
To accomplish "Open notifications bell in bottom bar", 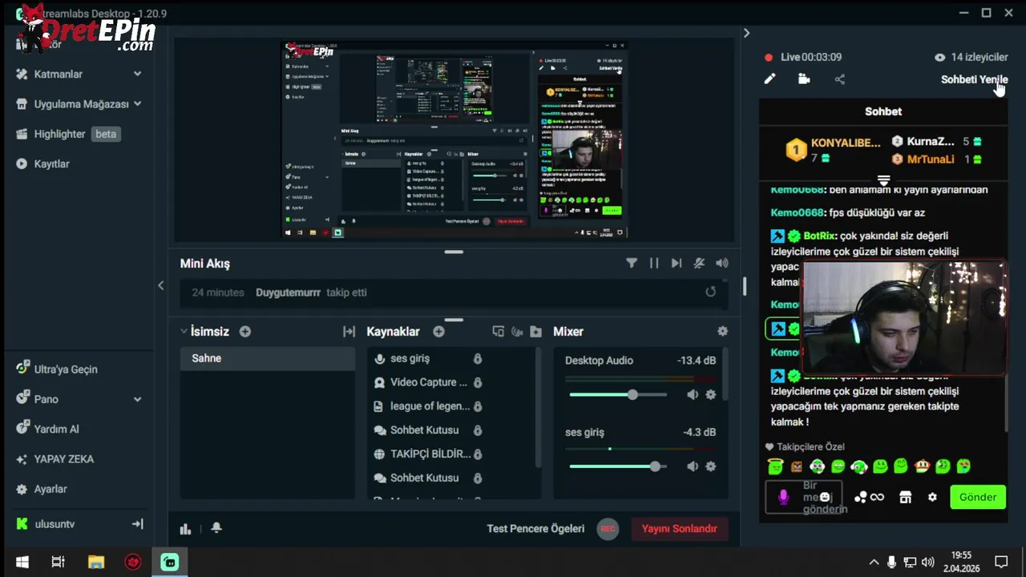I will 216,527.
